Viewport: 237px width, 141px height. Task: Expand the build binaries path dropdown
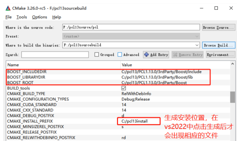click(197, 45)
